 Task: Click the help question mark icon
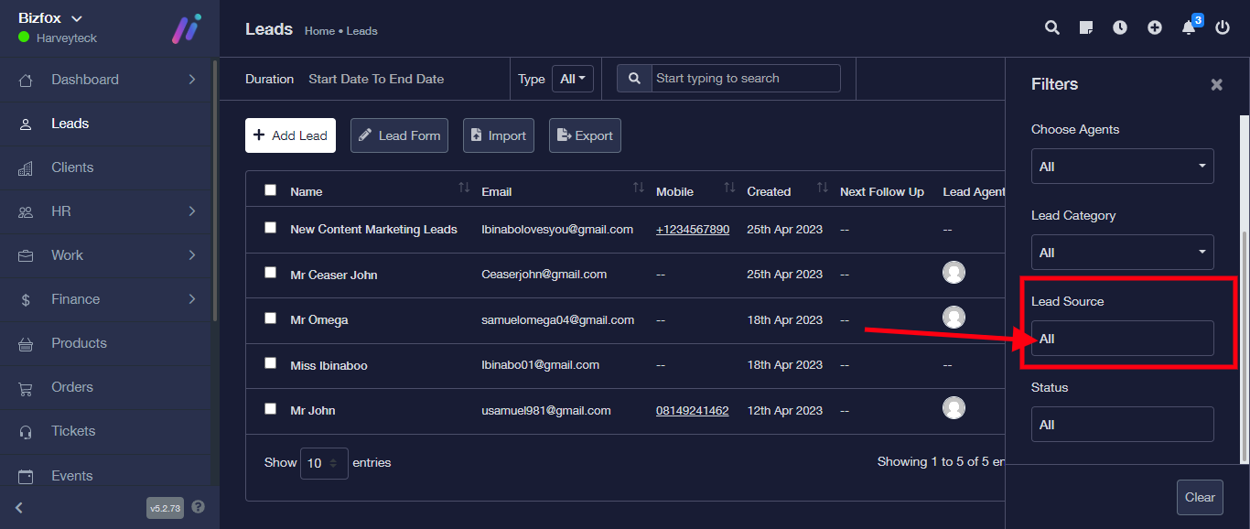199,507
